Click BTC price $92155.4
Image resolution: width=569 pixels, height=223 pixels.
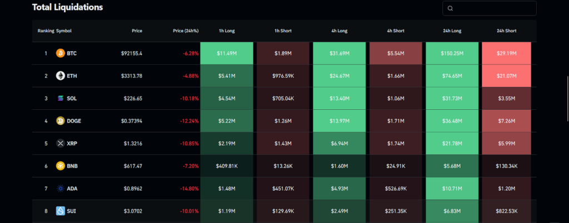coord(132,53)
